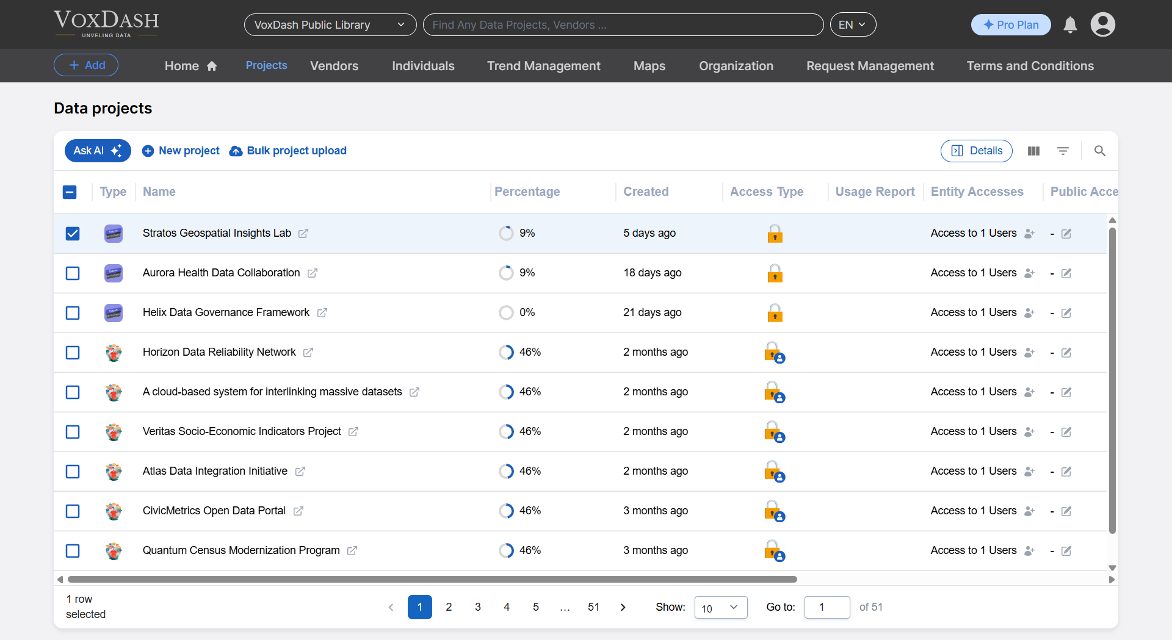Click the Ask AI button
The image size is (1172, 640).
pyautogui.click(x=98, y=151)
